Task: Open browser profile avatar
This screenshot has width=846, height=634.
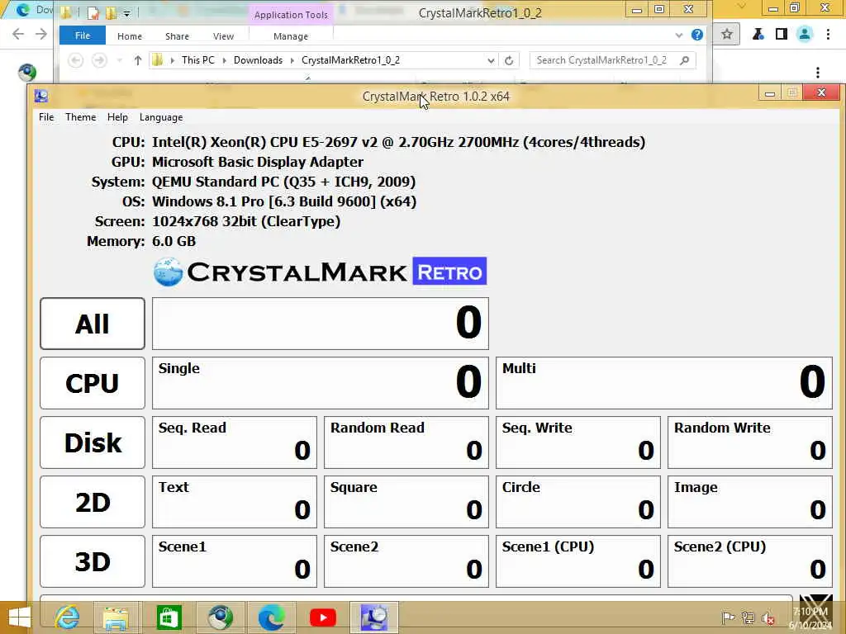Action: point(805,35)
